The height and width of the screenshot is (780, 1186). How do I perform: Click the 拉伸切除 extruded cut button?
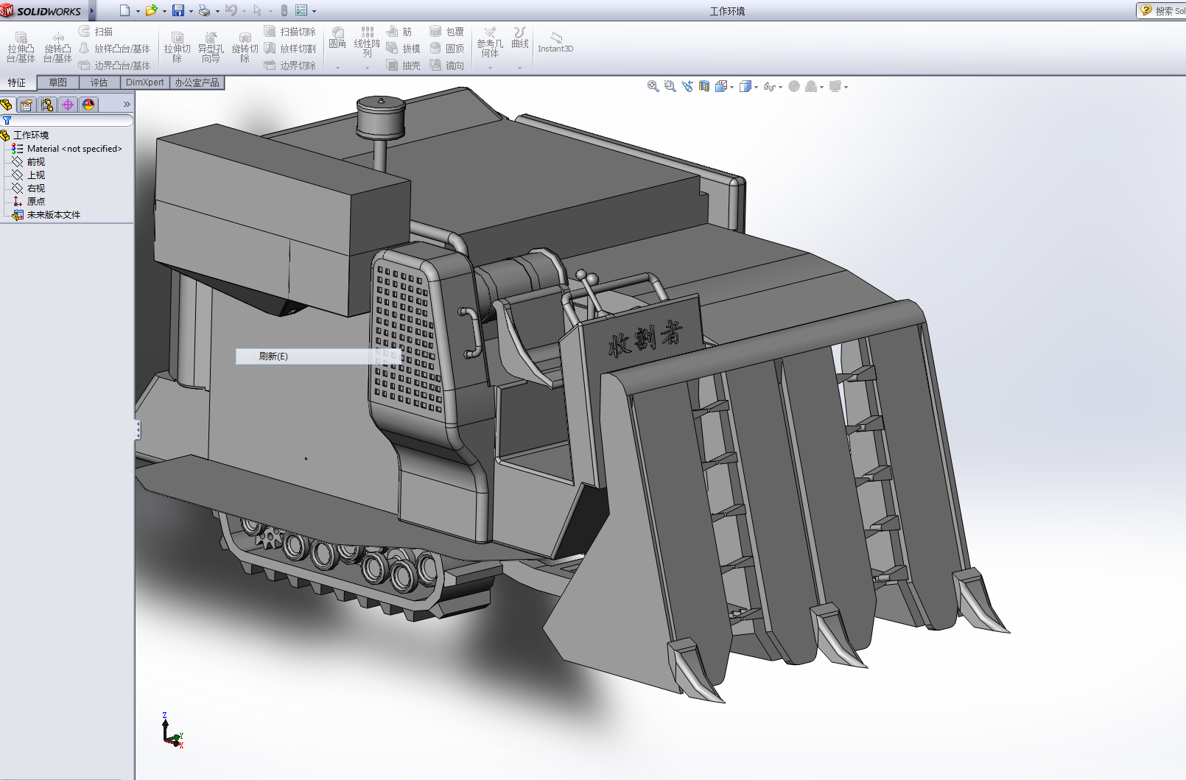(x=177, y=47)
